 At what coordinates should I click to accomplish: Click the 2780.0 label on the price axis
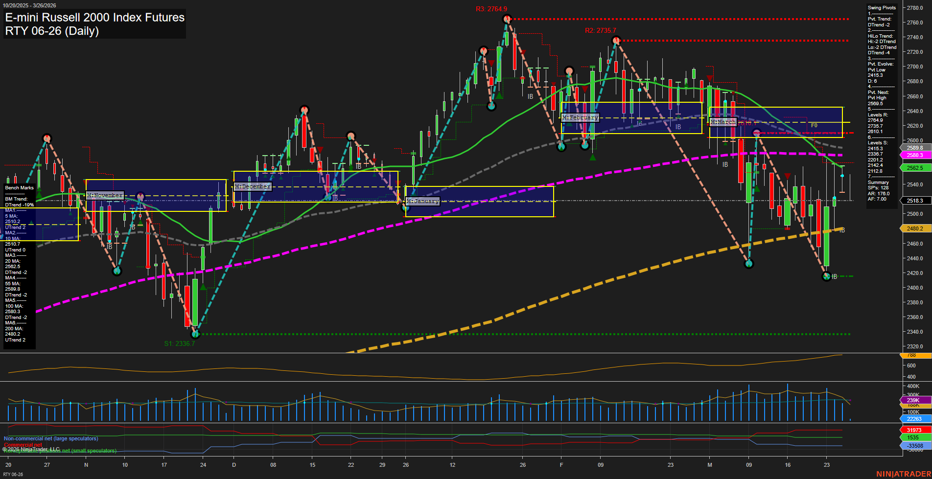click(915, 8)
